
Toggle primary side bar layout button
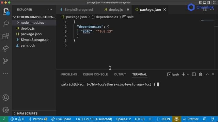[201, 2]
